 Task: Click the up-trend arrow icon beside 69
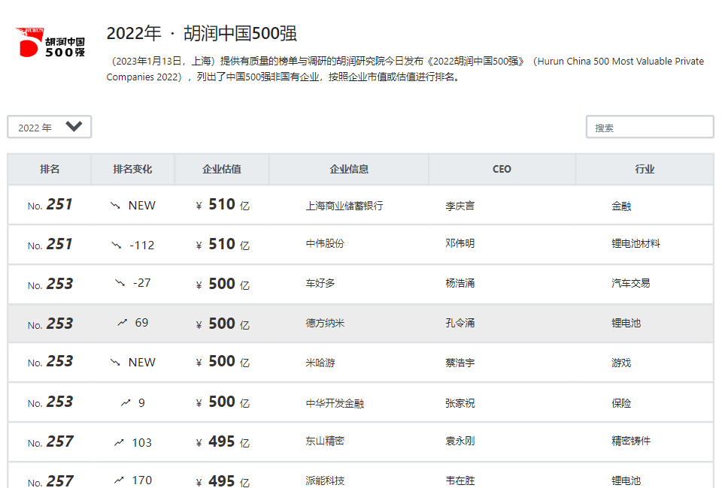click(x=122, y=323)
